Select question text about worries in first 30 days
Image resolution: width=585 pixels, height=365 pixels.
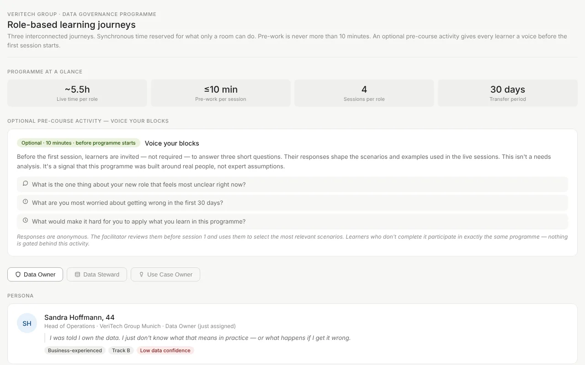click(128, 203)
